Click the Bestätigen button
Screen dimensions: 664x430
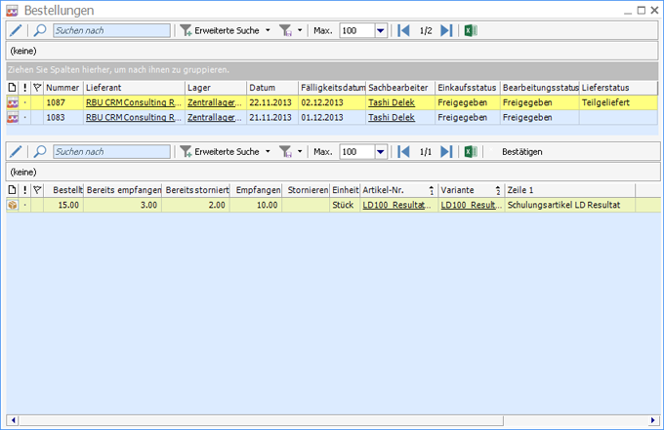521,151
